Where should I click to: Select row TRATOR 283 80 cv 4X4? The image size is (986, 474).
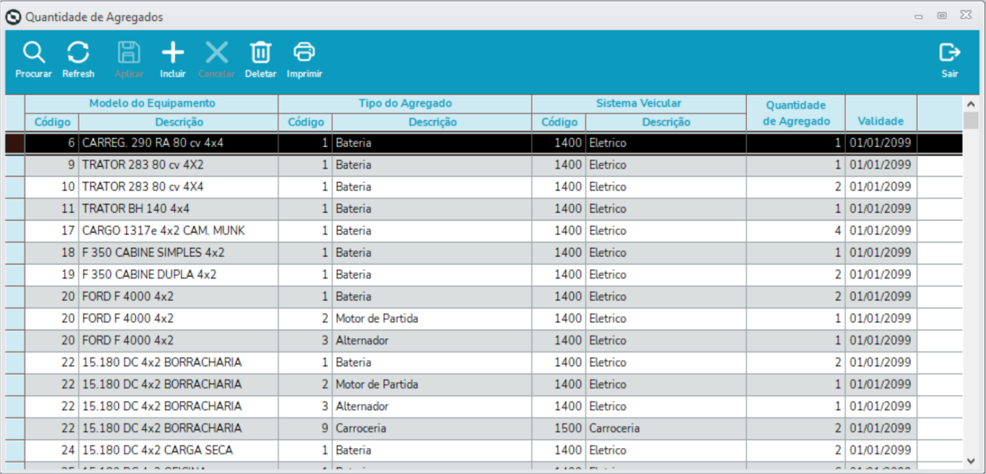click(484, 187)
